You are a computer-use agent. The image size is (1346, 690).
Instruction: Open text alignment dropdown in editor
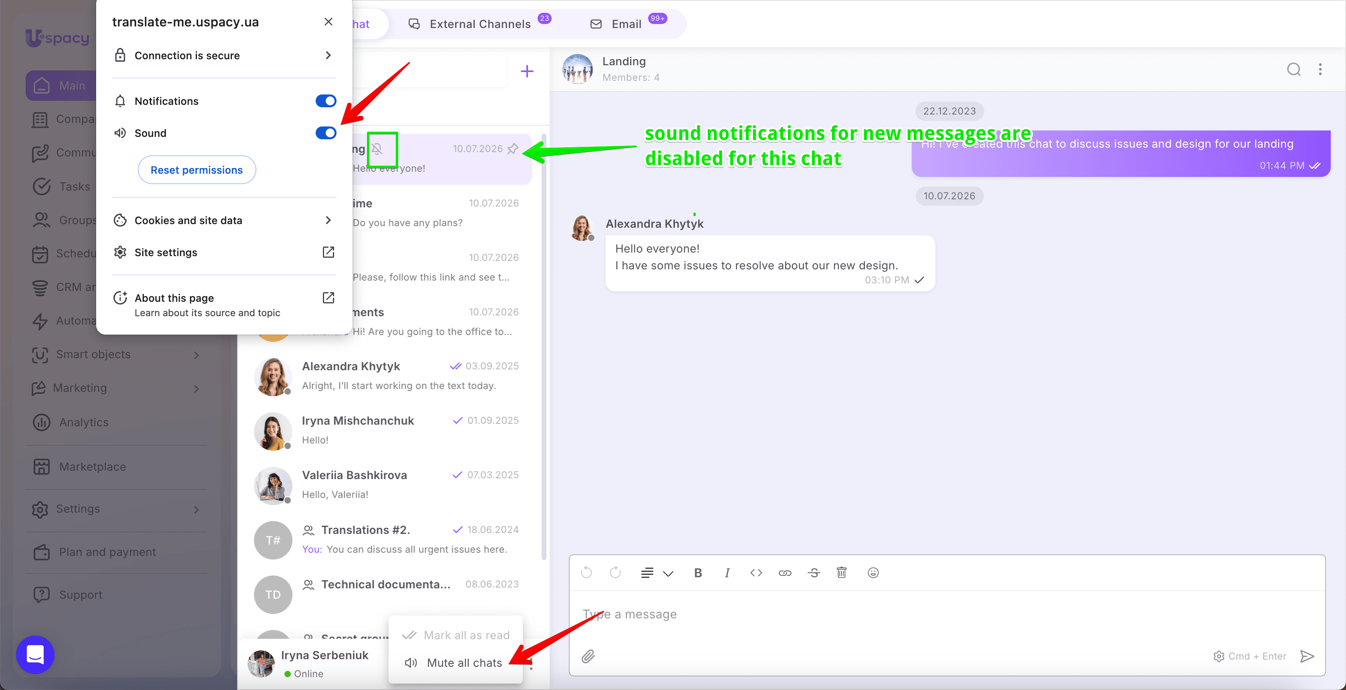[x=657, y=573]
